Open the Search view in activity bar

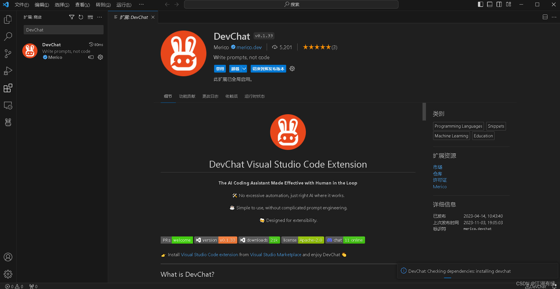click(x=8, y=37)
